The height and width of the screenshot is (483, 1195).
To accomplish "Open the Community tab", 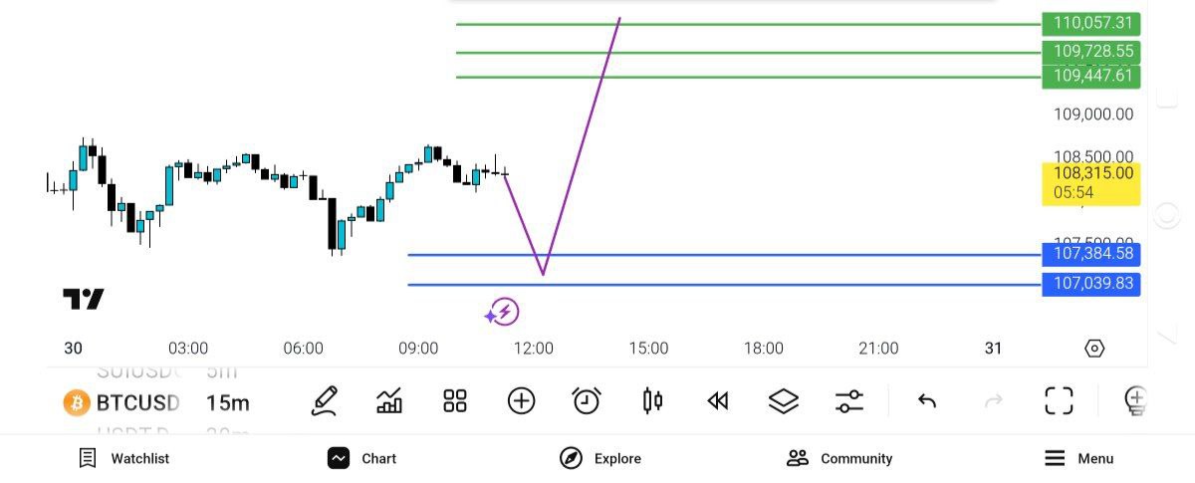I will tap(839, 458).
